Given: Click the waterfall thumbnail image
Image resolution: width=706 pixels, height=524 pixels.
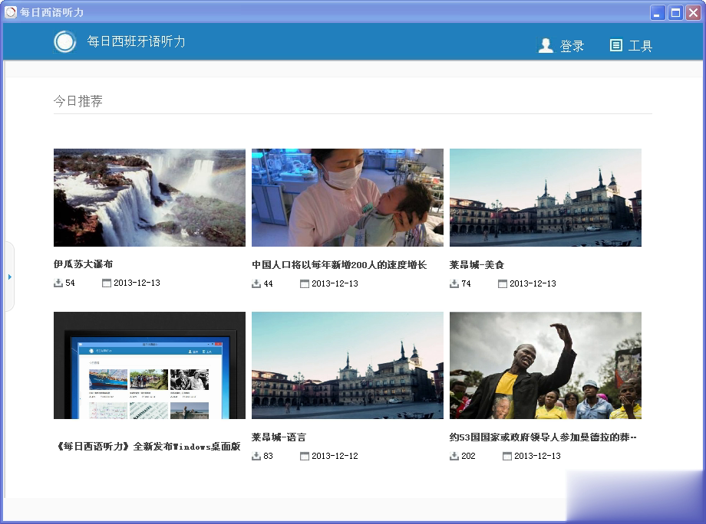Looking at the screenshot, I should [149, 197].
